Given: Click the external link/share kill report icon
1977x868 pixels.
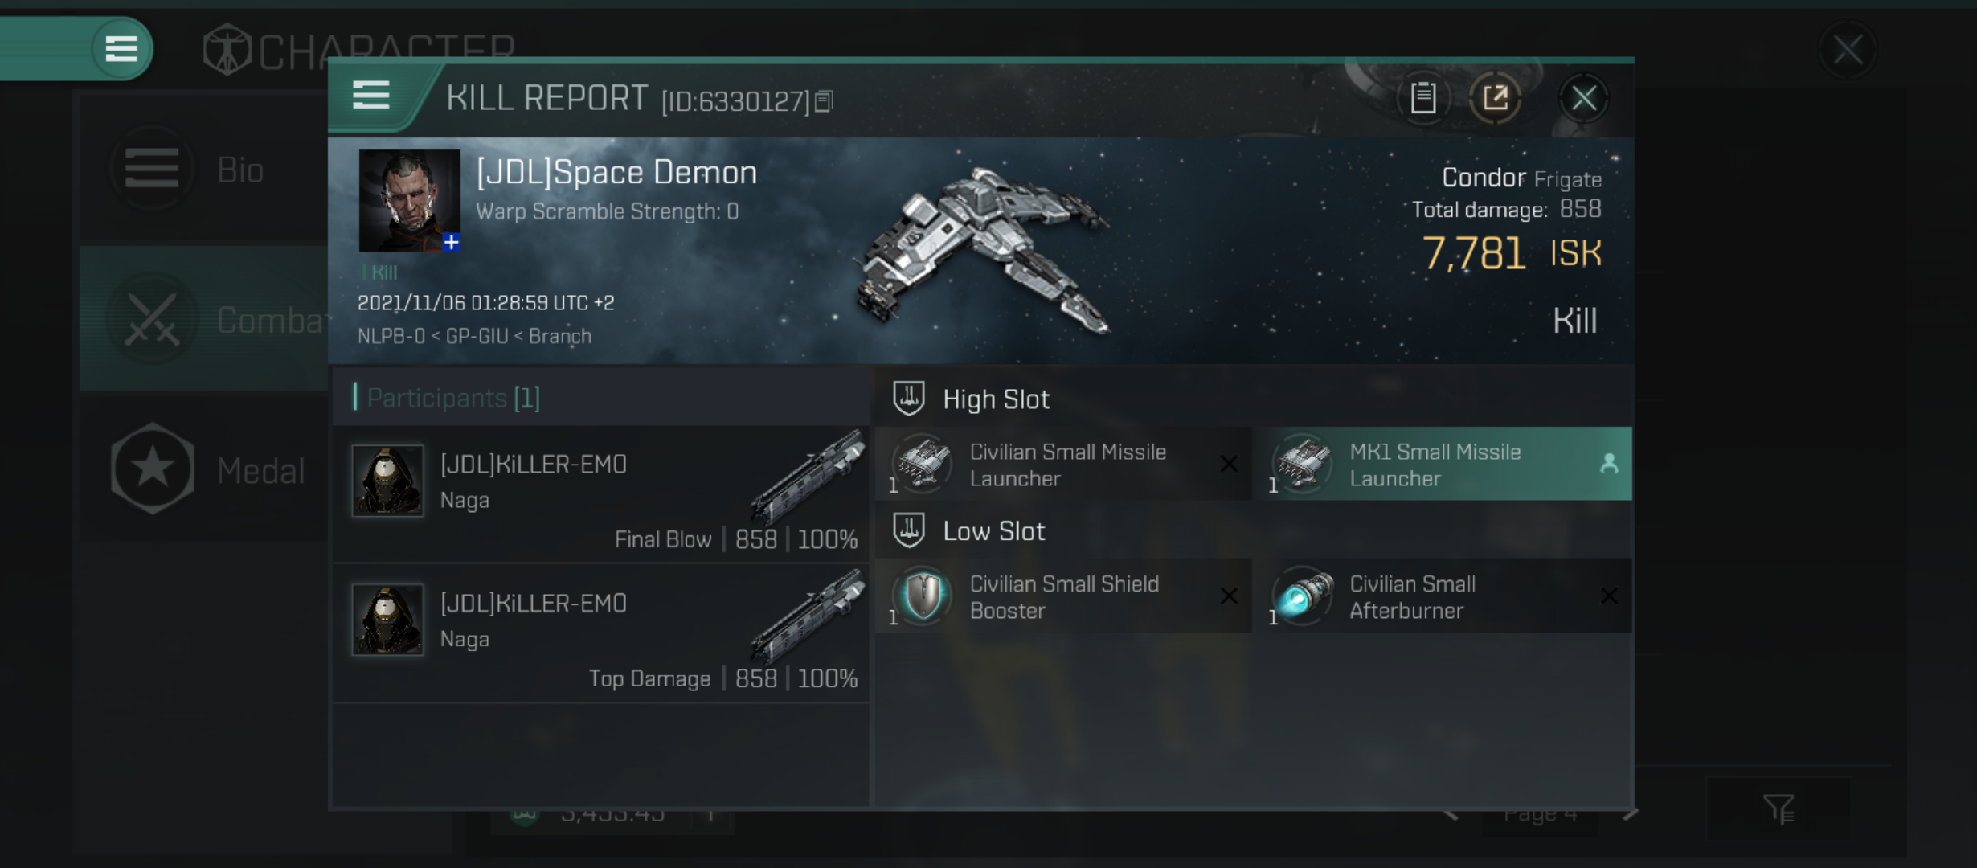Looking at the screenshot, I should (x=1499, y=98).
